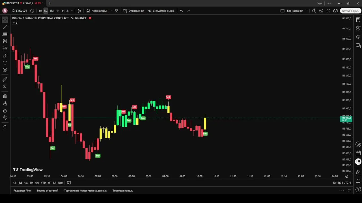Open the target screener icon in right sidebar
362x203 pixels.
pyautogui.click(x=358, y=144)
